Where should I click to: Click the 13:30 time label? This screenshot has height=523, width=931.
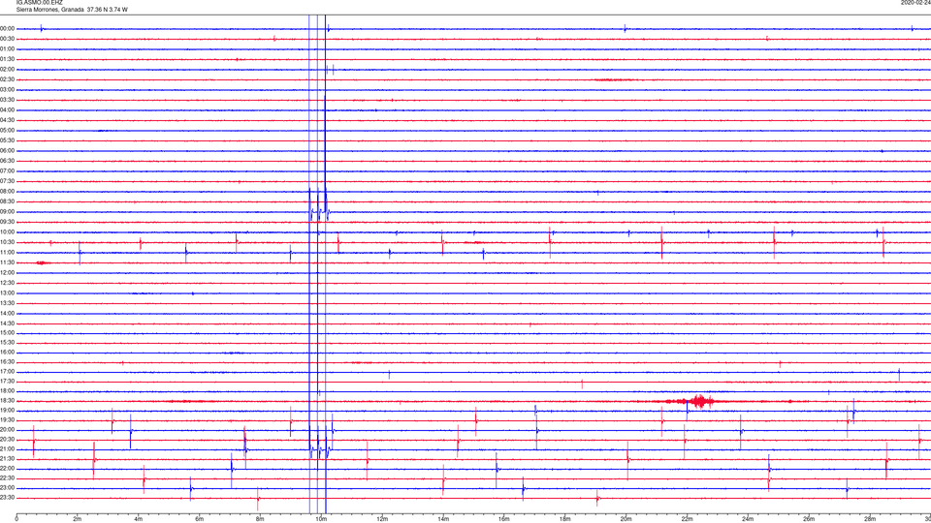point(8,303)
